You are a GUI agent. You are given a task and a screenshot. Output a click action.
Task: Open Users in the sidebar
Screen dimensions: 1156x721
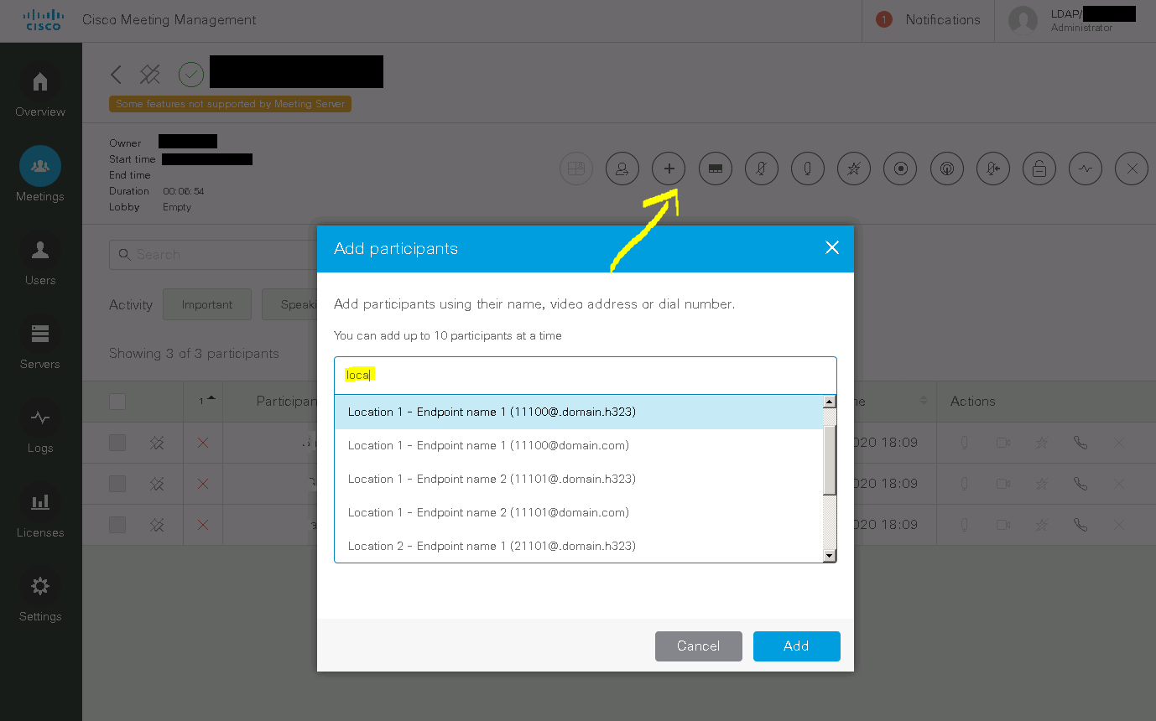40,260
